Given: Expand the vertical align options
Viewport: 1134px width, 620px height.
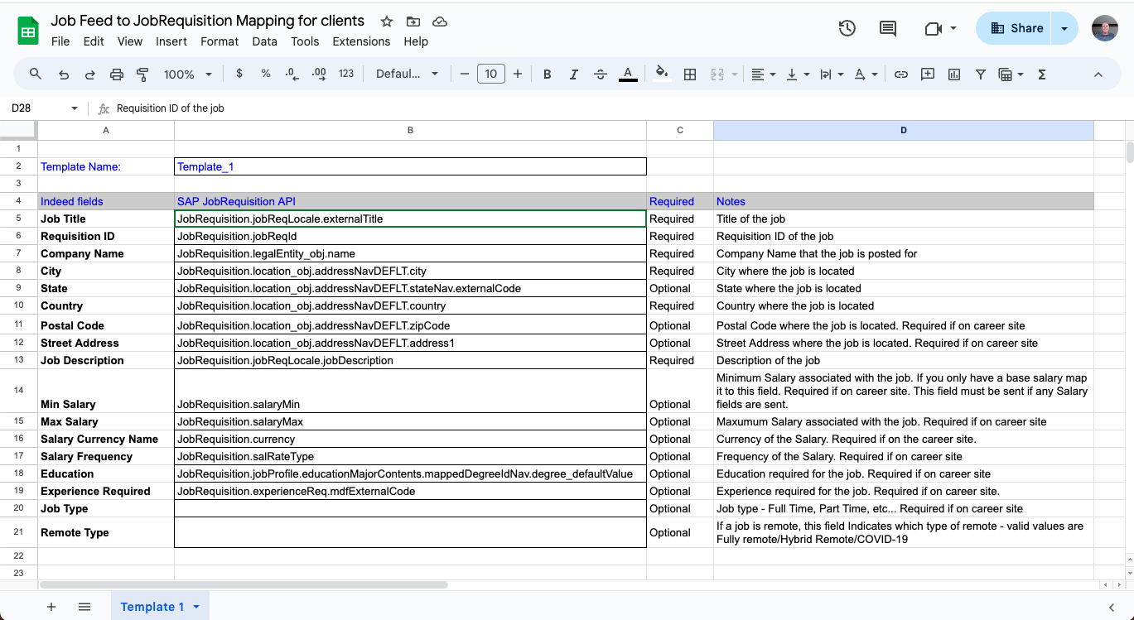Looking at the screenshot, I should point(797,74).
